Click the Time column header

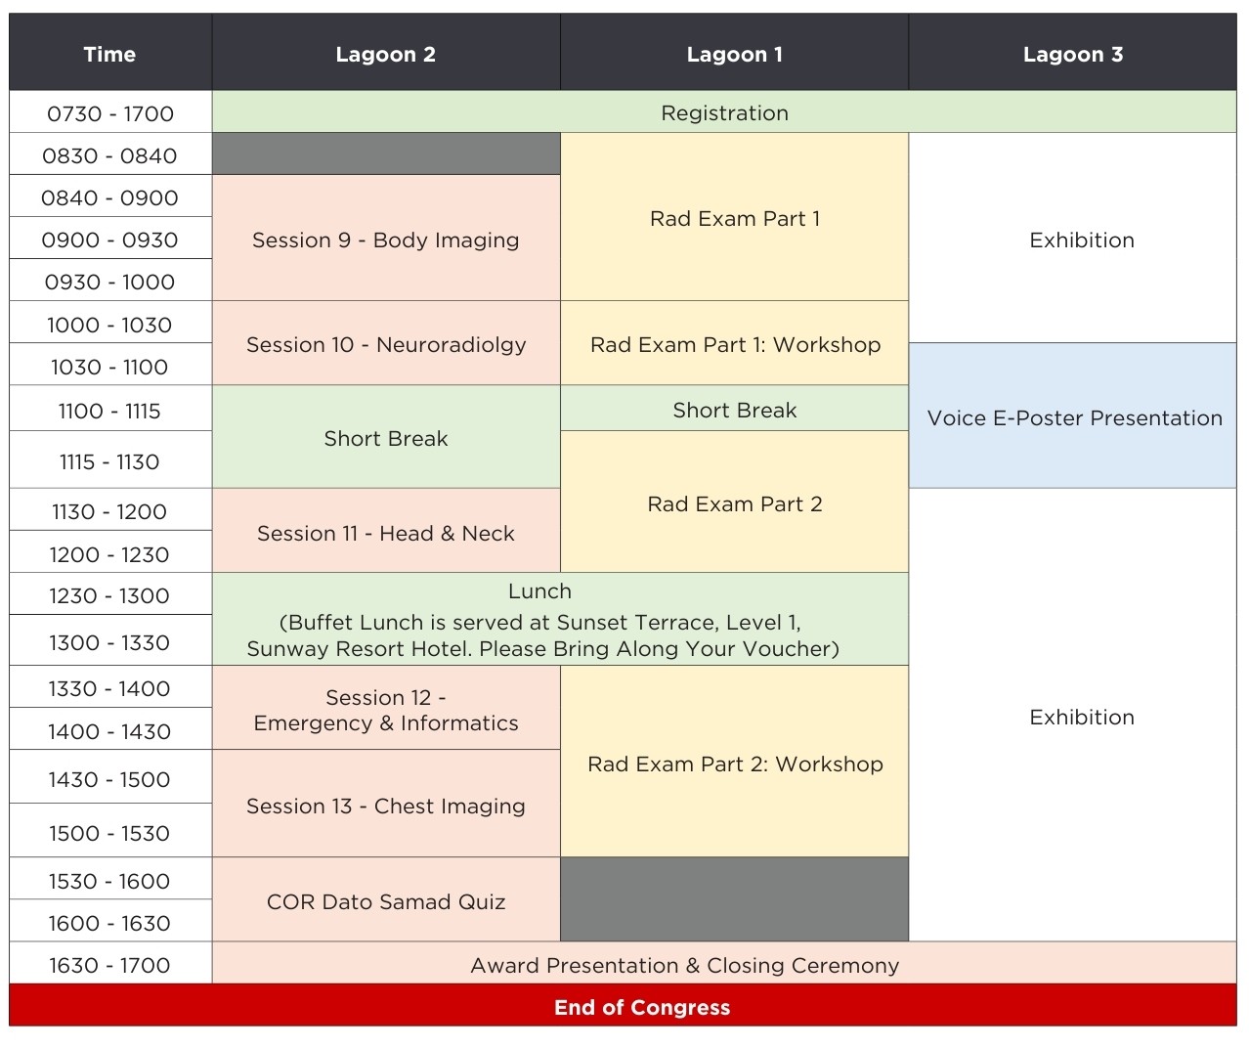click(x=109, y=55)
